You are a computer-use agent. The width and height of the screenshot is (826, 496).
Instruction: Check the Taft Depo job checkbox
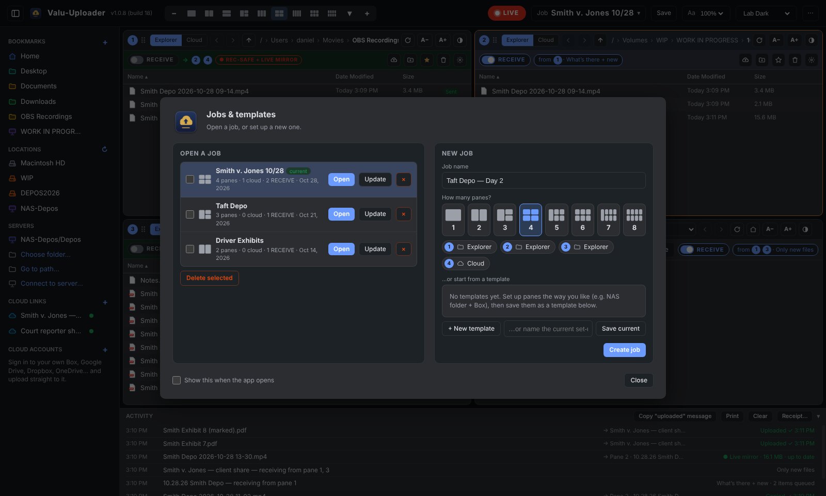point(190,214)
